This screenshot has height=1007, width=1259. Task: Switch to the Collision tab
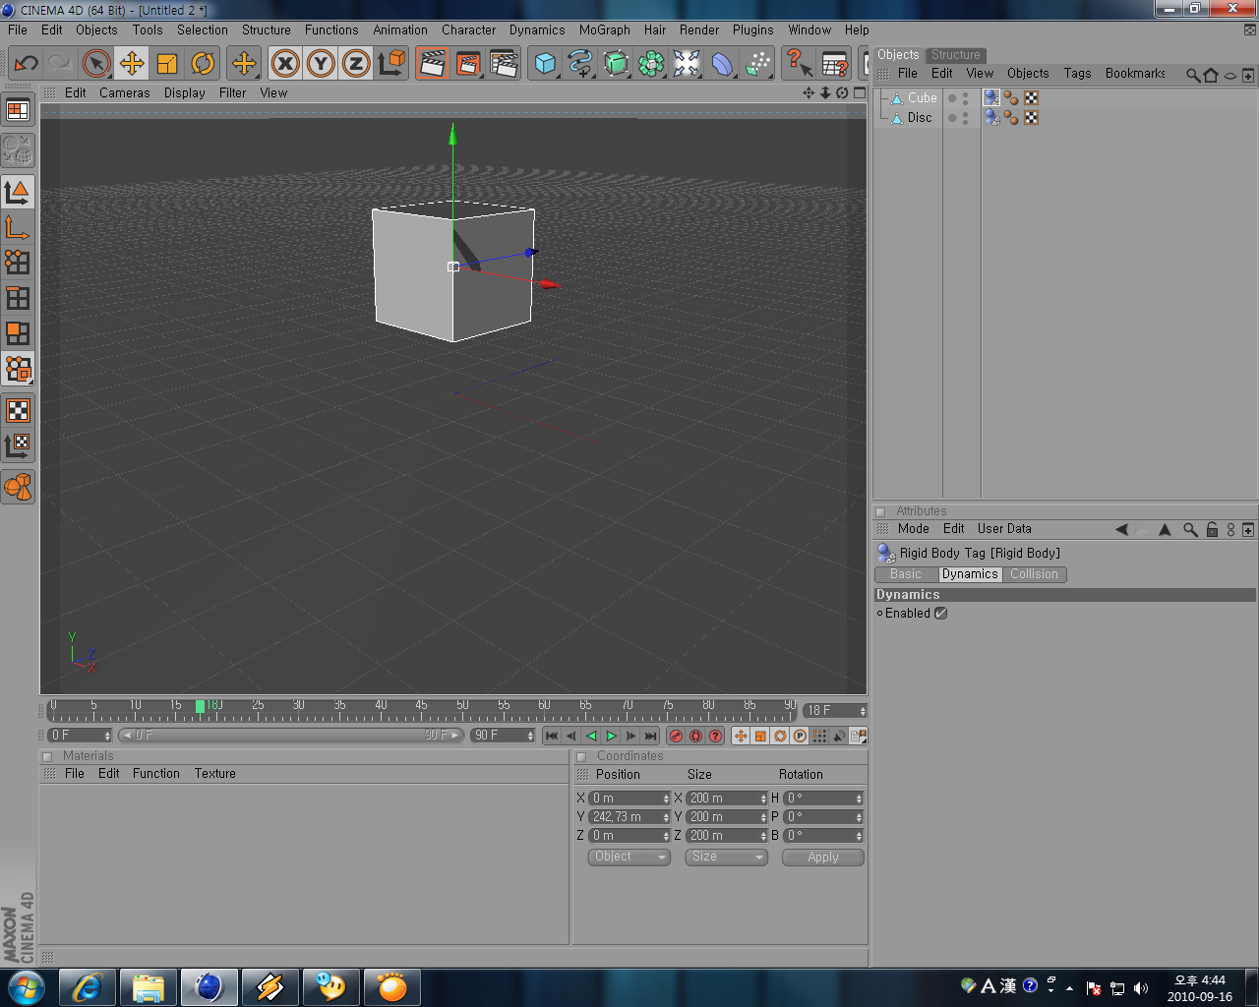click(1034, 574)
